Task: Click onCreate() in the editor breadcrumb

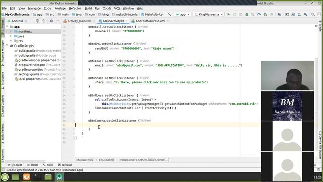Action: click(106, 160)
